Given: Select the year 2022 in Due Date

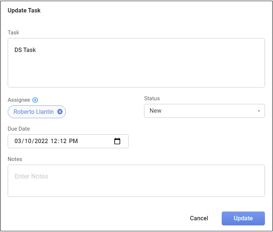Looking at the screenshot, I should [41, 141].
